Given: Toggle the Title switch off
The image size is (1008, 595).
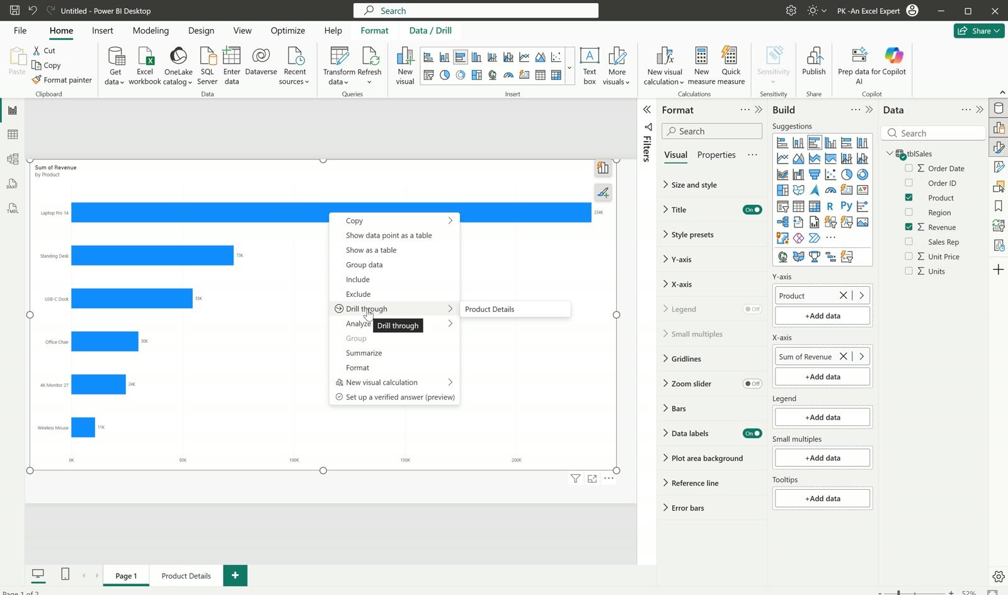Looking at the screenshot, I should (752, 210).
